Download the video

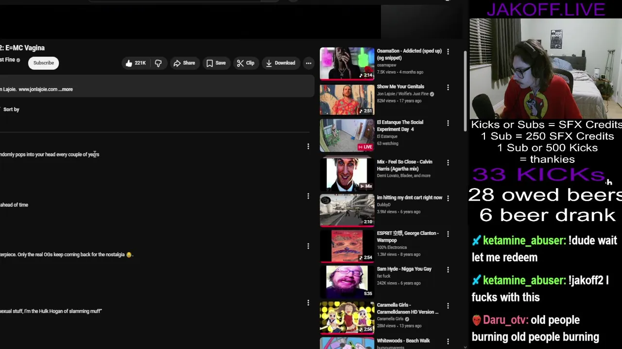[x=280, y=63]
